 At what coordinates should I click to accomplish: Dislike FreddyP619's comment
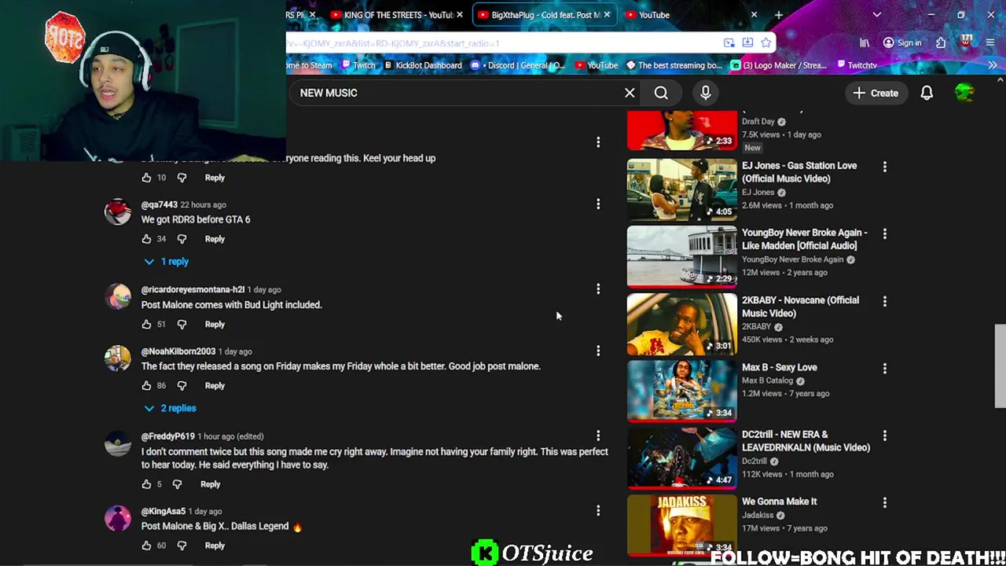coord(177,484)
